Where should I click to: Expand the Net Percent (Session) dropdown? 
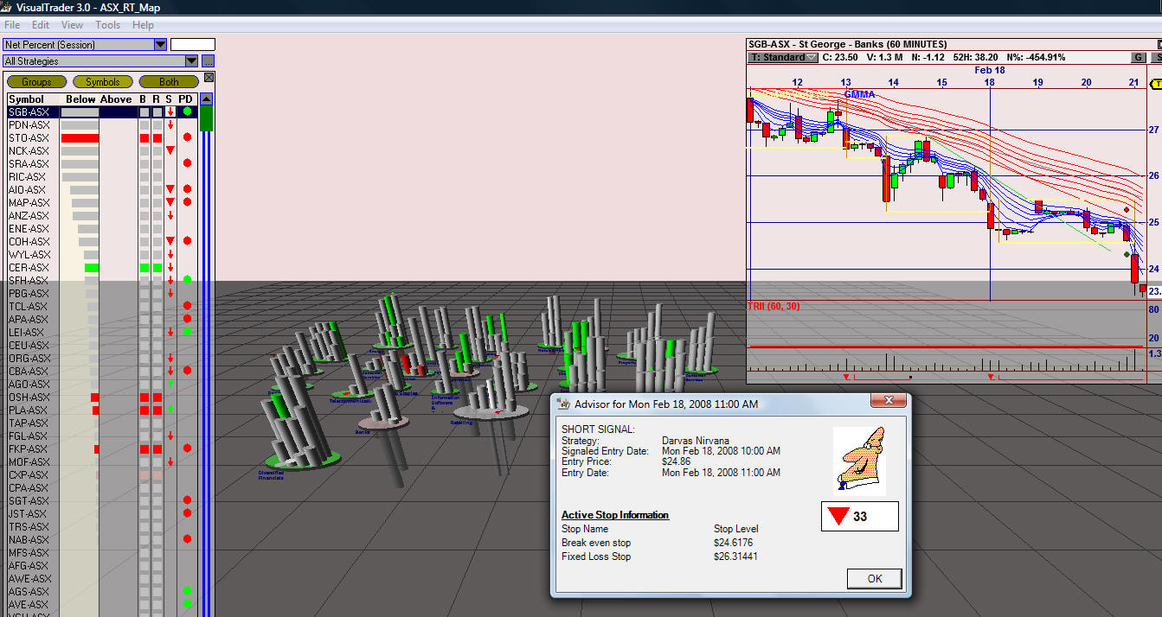click(x=160, y=44)
